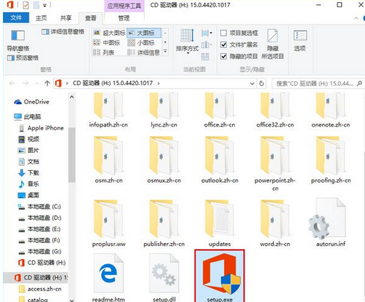Viewport: 365px width, 302px height.
Task: Choose 大图标 large icons layout
Action: pos(144,33)
